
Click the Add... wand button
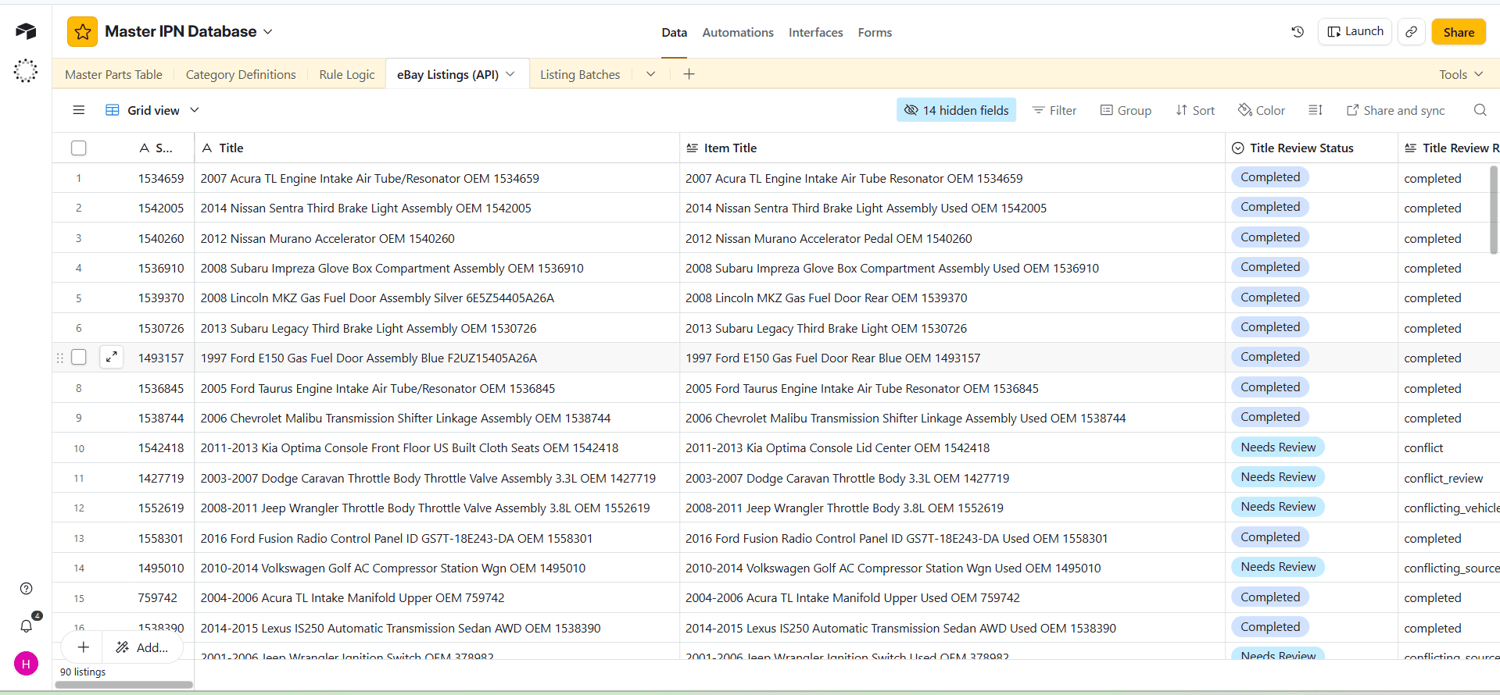point(142,647)
